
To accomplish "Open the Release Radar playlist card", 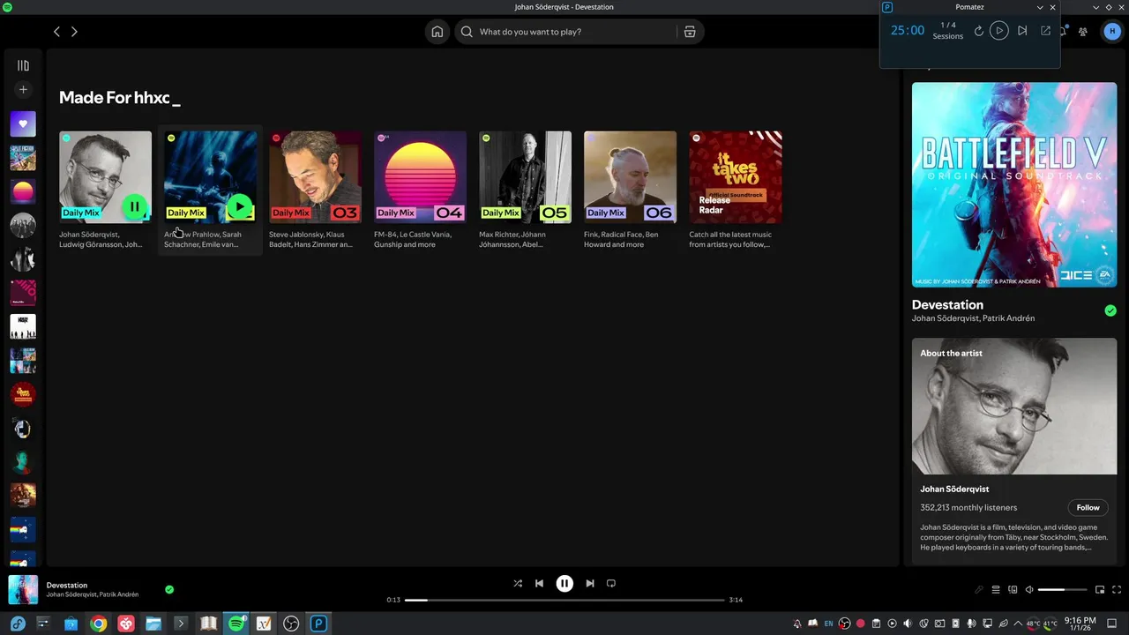I will (735, 190).
